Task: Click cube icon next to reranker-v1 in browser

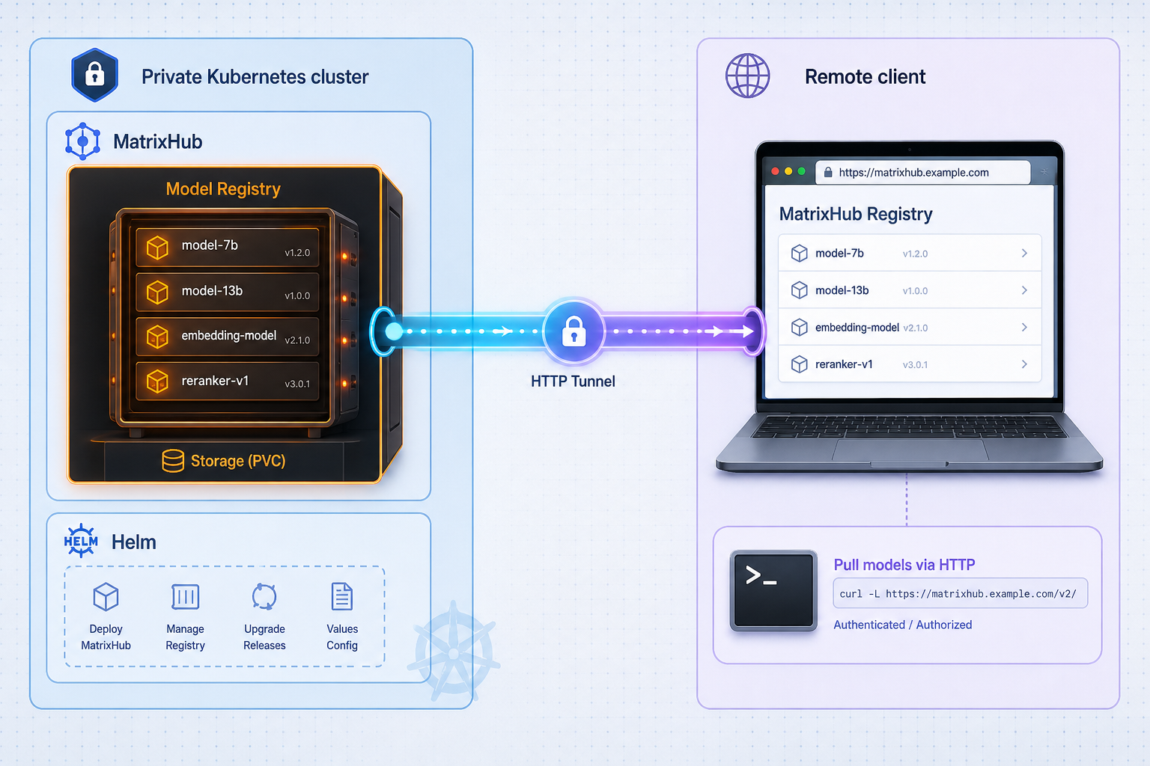Action: [800, 364]
